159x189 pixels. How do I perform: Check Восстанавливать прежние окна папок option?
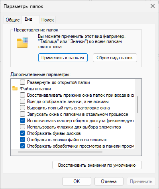pos(22,95)
